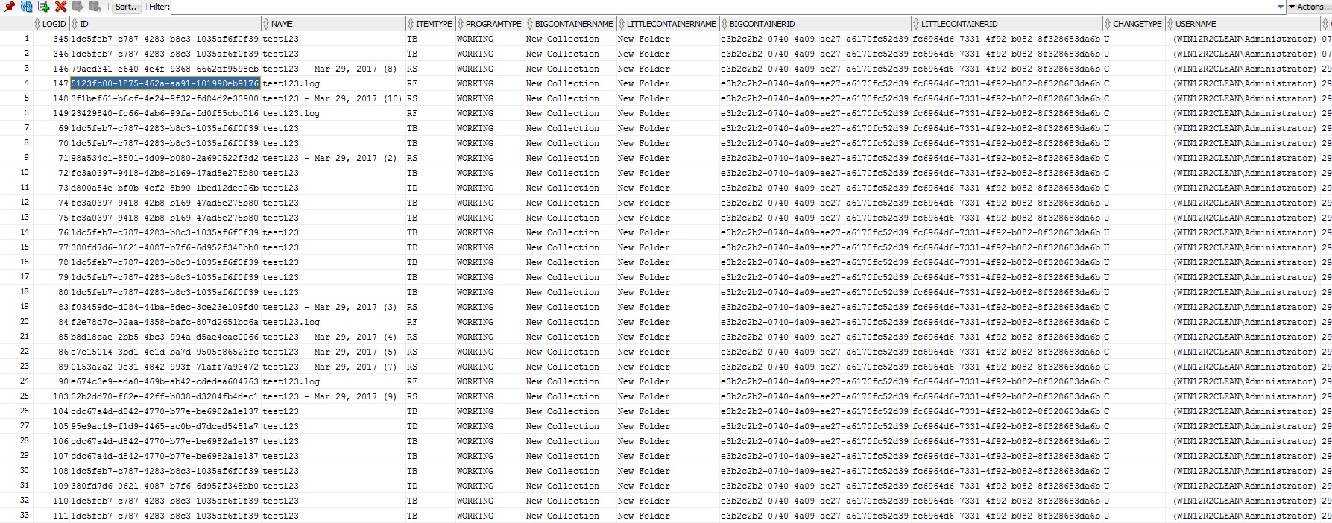Click name 'test123 - Mar 29, 2017 (10)'

[332, 98]
